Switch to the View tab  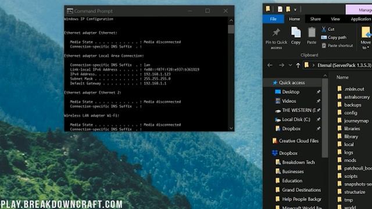point(335,19)
